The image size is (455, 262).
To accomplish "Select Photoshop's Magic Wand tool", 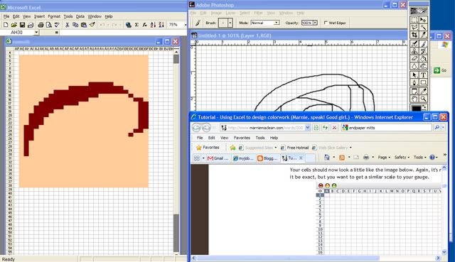I will [x=424, y=27].
